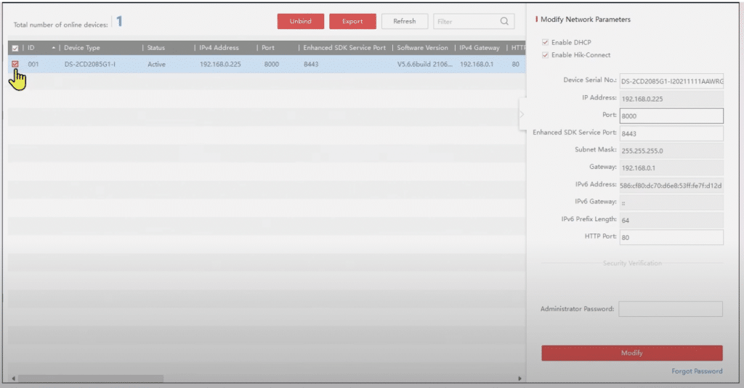
Task: Toggle the Enable Hik-Connect checkbox
Action: point(546,55)
